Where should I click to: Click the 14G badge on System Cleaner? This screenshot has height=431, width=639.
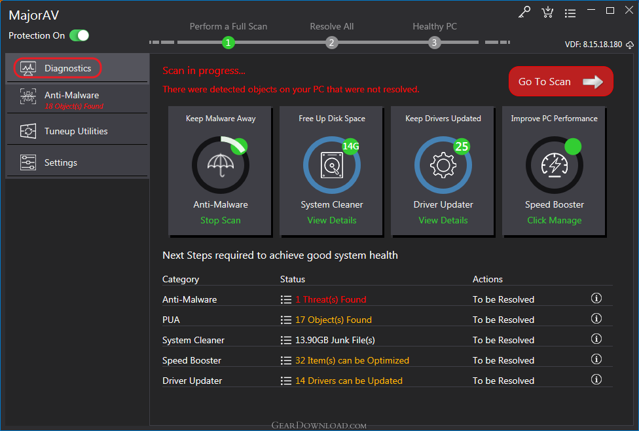click(x=350, y=146)
